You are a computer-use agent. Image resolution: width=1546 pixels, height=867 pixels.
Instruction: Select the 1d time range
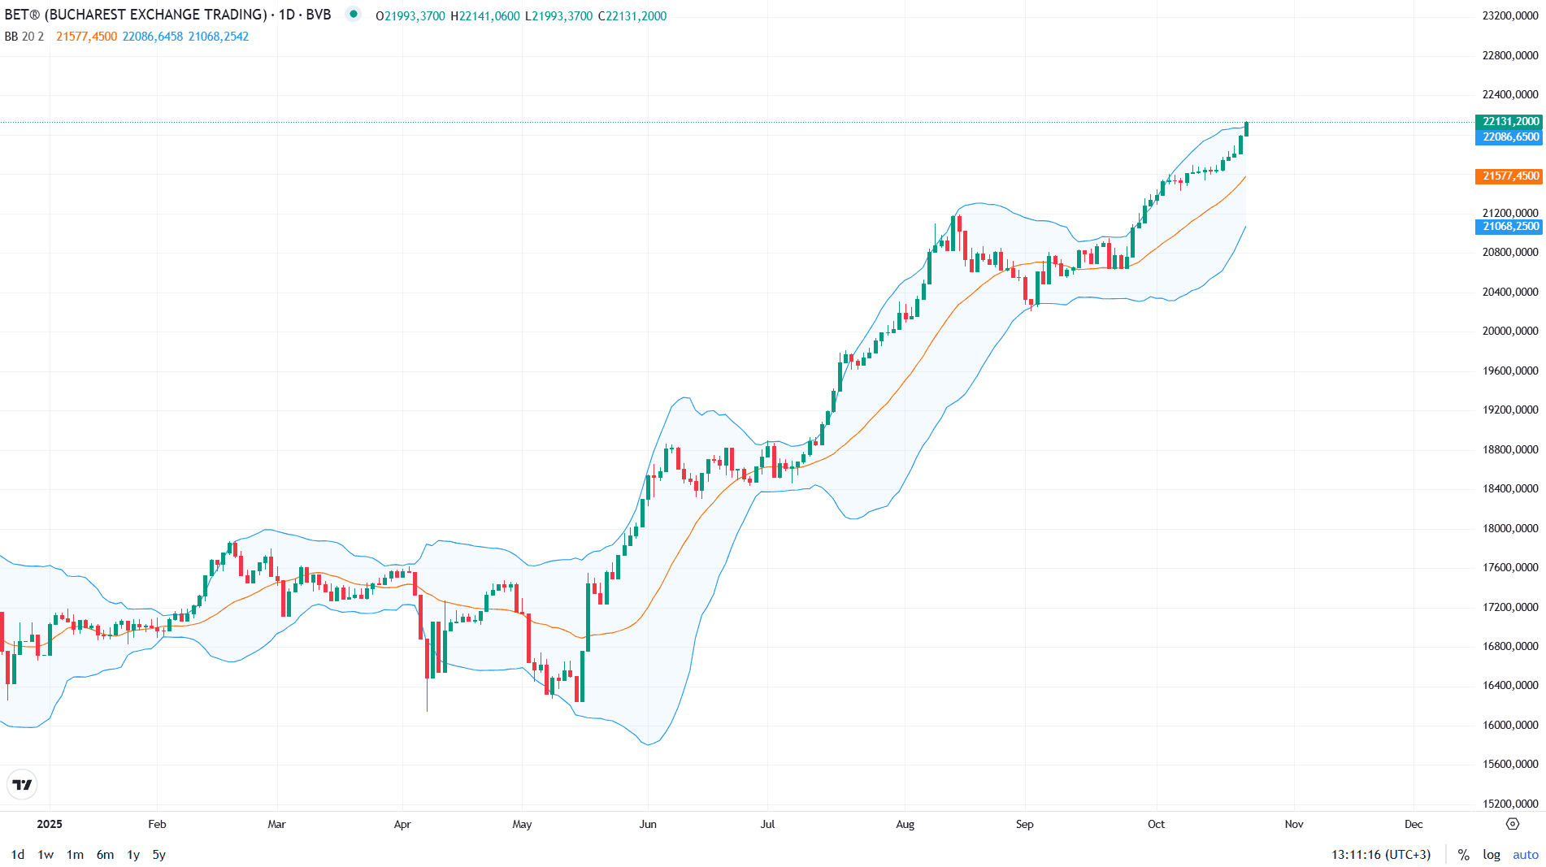tap(18, 855)
